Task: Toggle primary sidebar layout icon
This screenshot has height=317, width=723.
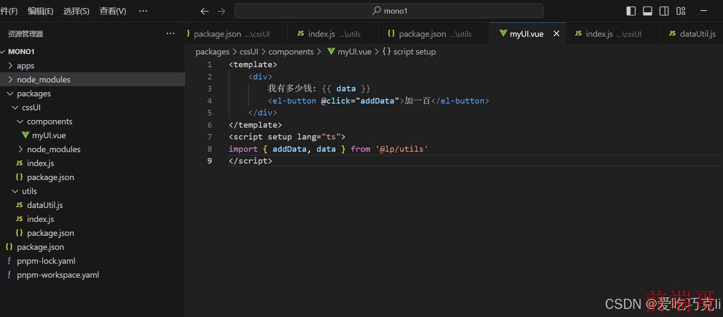Action: click(631, 11)
